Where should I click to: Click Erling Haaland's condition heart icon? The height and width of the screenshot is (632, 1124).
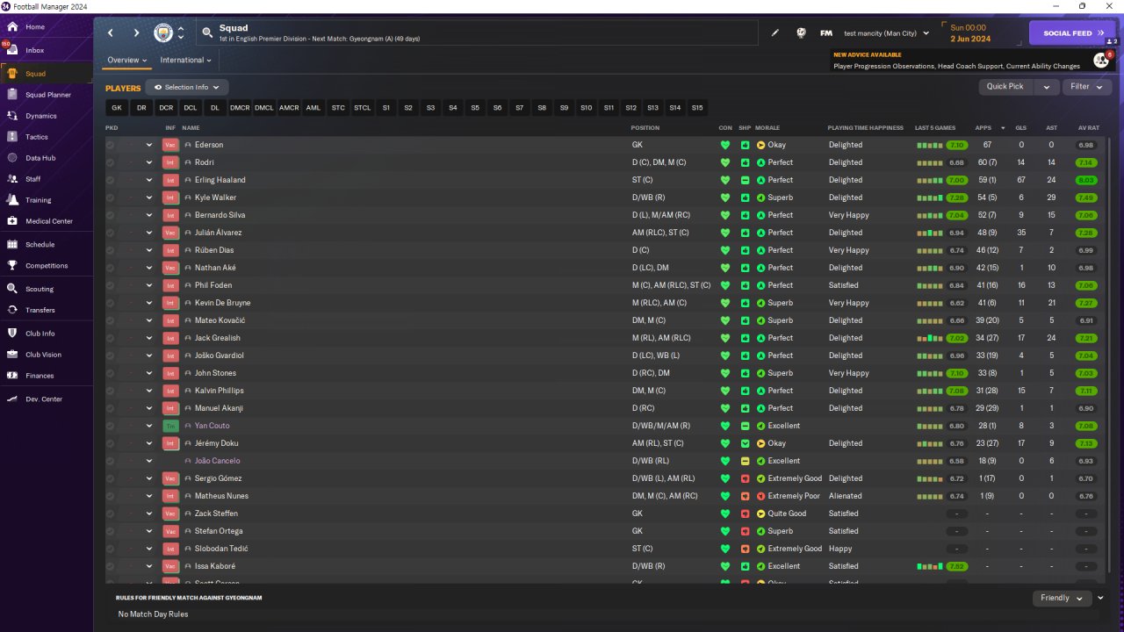point(725,180)
